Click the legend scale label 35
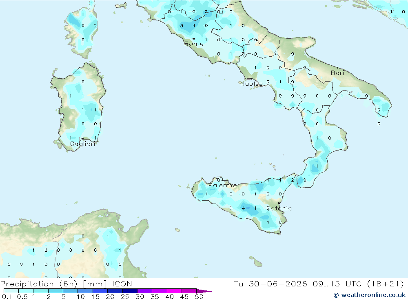Image resolution: width=408 pixels, height=299 pixels. pos(155,297)
